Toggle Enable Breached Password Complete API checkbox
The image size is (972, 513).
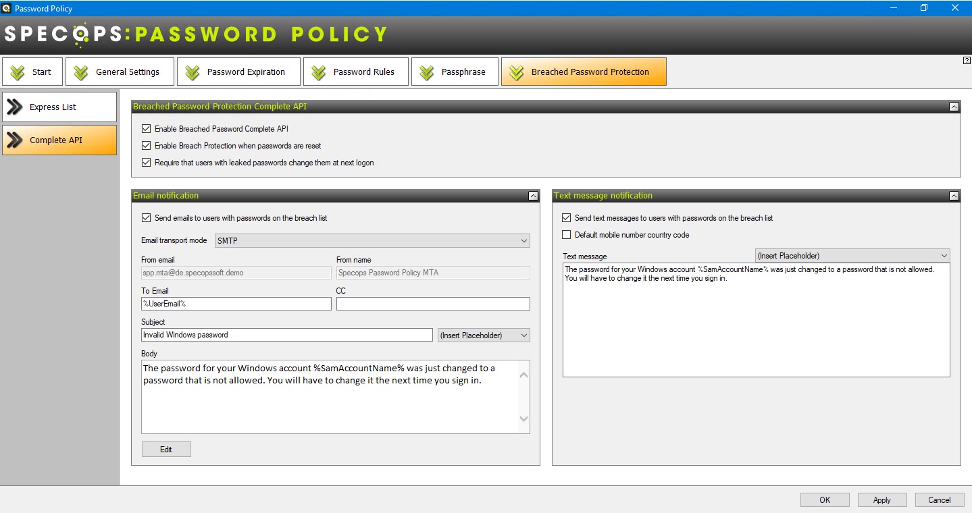(x=146, y=128)
